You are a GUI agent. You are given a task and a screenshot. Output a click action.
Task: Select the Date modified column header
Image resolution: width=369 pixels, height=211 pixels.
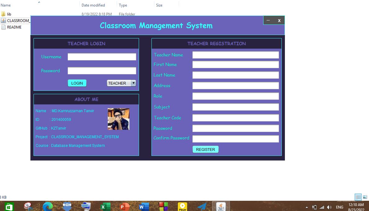coord(93,5)
